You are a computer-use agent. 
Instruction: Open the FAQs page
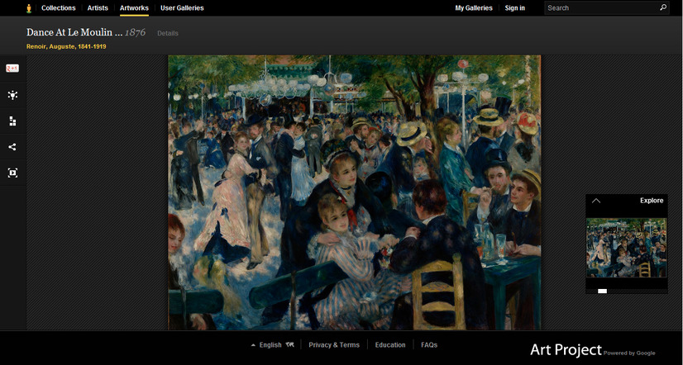(429, 344)
